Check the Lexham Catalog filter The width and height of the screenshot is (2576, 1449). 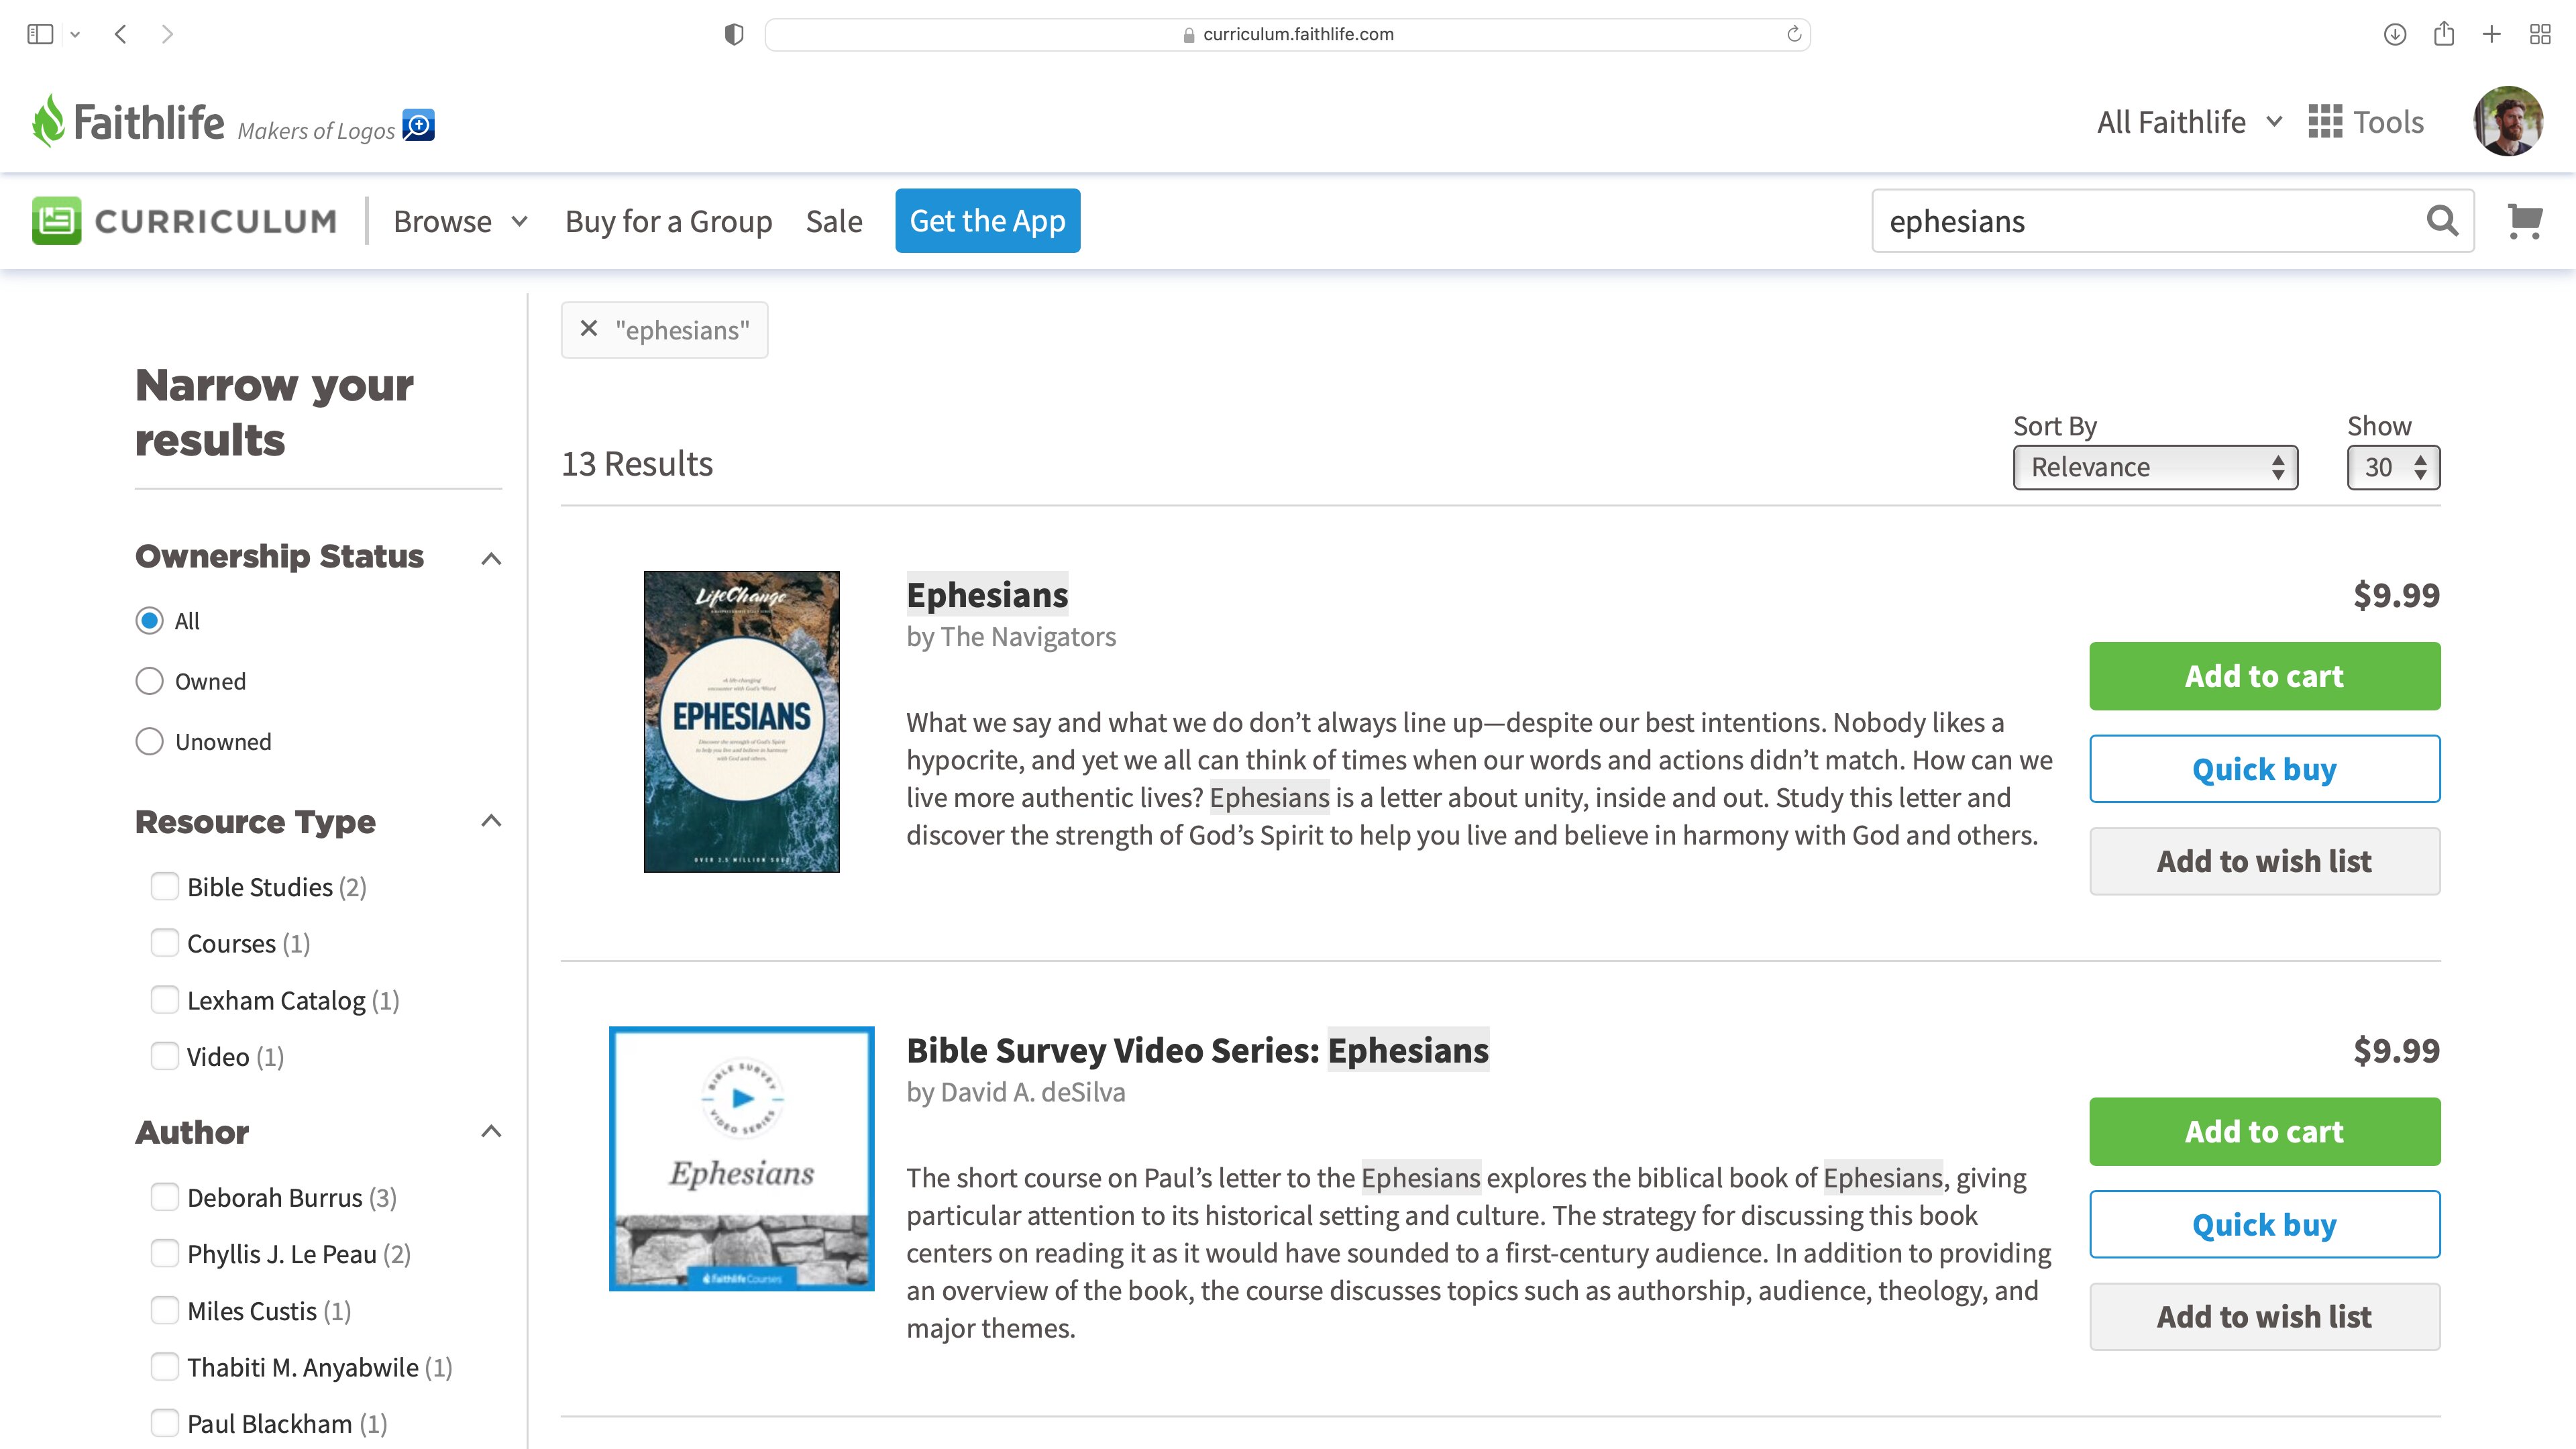164,1000
